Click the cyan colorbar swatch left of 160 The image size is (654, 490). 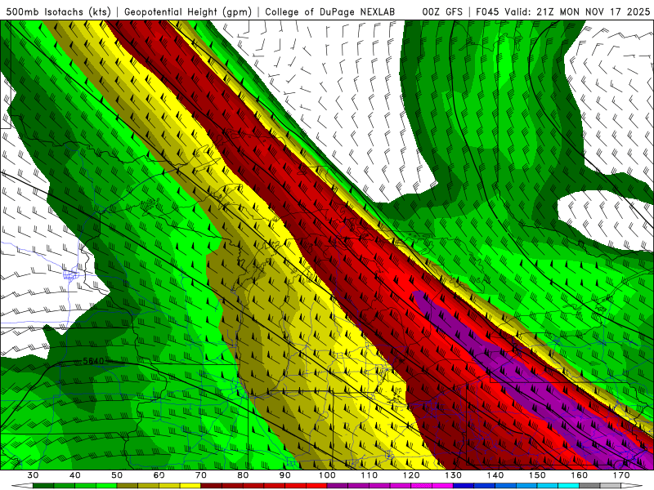(568, 486)
